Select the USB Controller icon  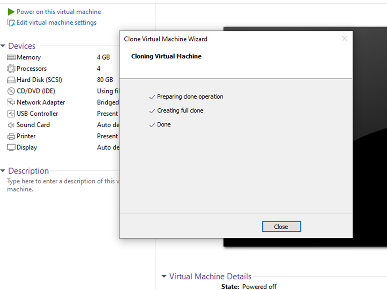click(11, 114)
